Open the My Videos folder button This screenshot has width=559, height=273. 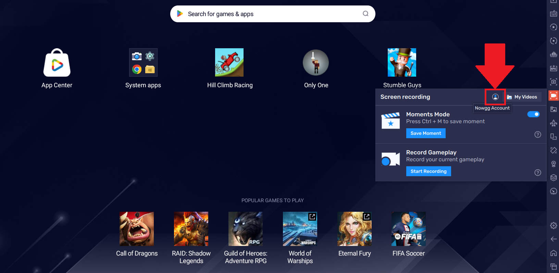522,97
